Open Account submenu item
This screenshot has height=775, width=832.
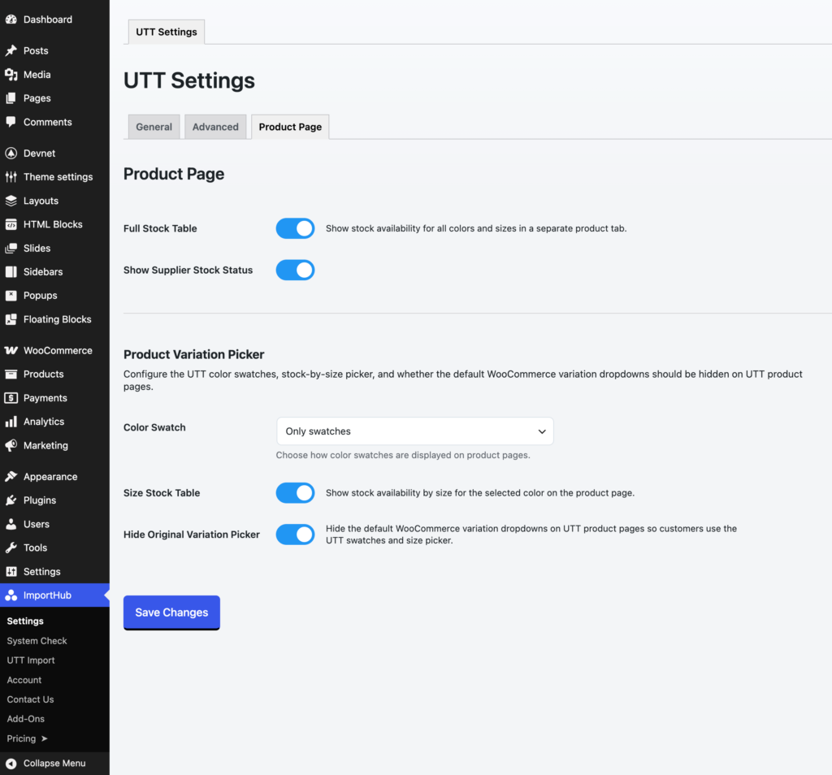pos(24,680)
